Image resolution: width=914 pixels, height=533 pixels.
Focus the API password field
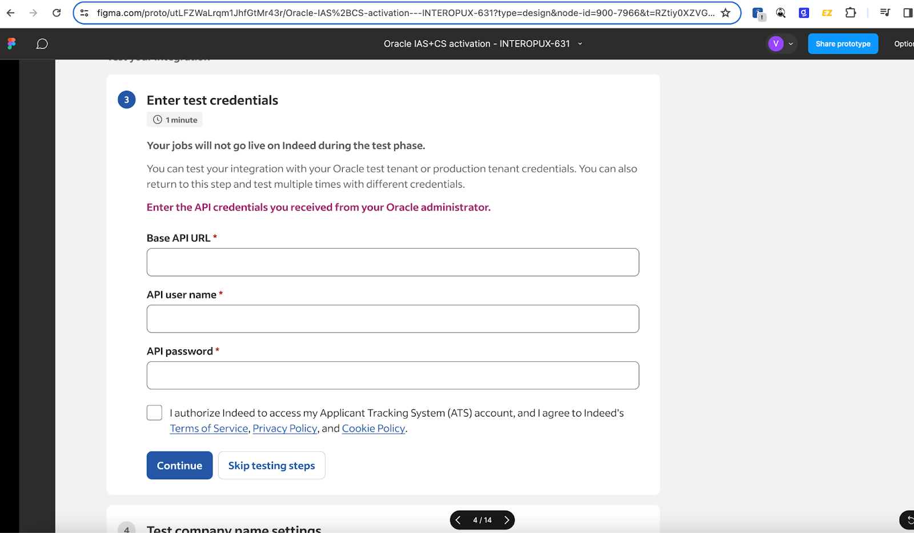[392, 375]
